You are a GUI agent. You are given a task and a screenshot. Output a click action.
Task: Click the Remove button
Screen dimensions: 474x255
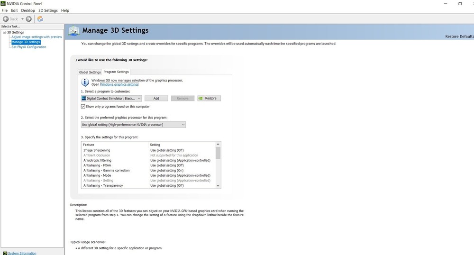[x=182, y=98]
